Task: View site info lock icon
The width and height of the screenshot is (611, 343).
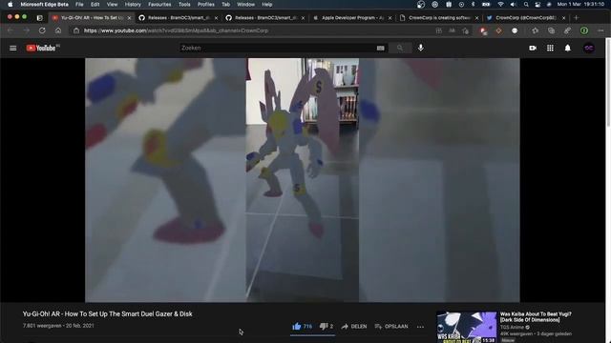Action: (x=76, y=30)
